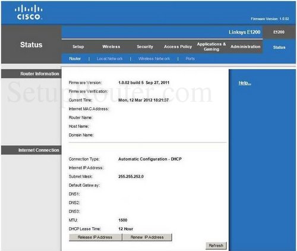
Task: Switch to the Wireless tab
Action: tap(111, 47)
